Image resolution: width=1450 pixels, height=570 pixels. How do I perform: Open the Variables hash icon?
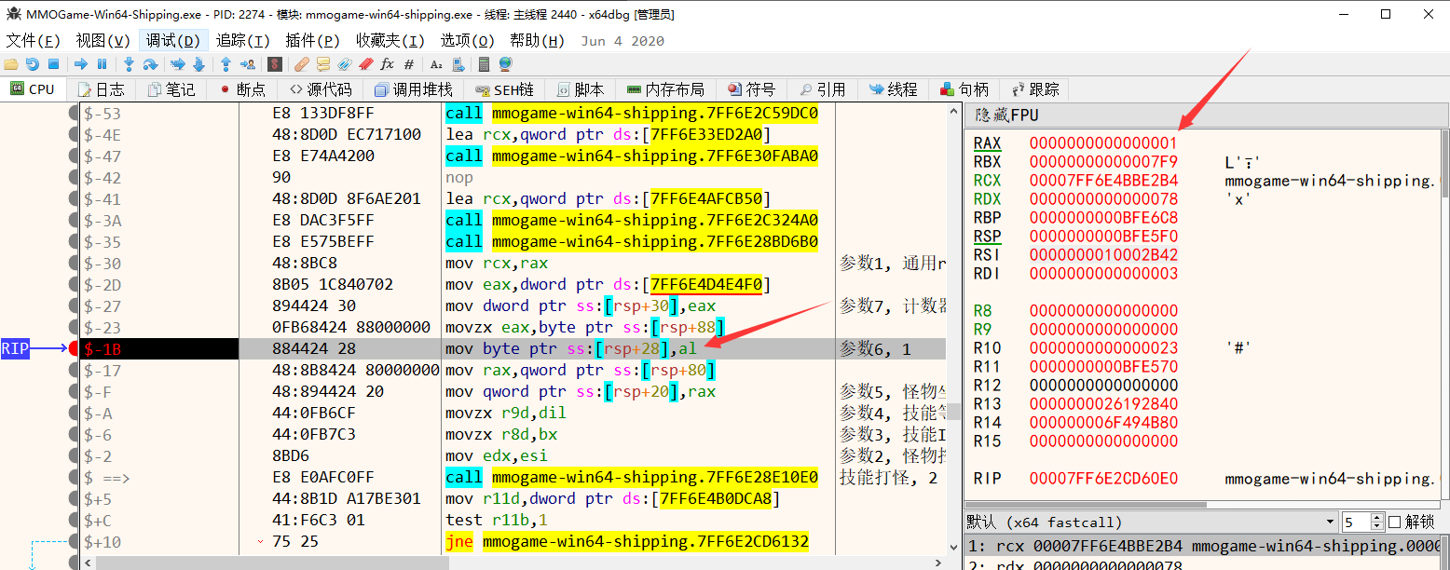(409, 64)
